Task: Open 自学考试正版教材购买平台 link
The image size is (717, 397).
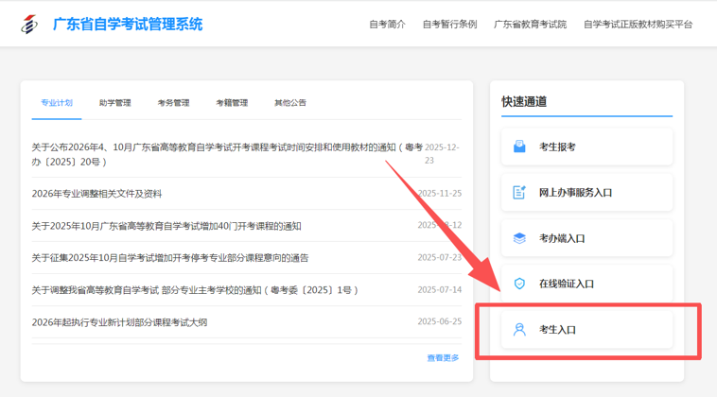Action: 638,25
